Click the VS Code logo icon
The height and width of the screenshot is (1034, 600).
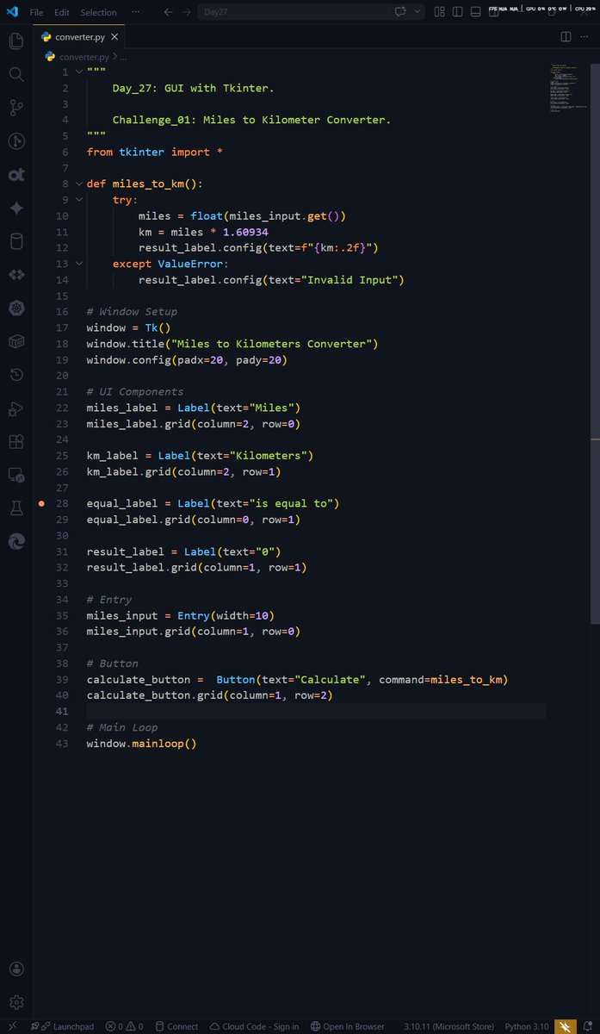(12, 12)
